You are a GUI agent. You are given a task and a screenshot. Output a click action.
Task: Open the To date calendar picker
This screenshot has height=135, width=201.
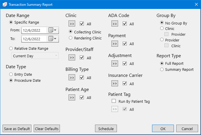click(52, 39)
